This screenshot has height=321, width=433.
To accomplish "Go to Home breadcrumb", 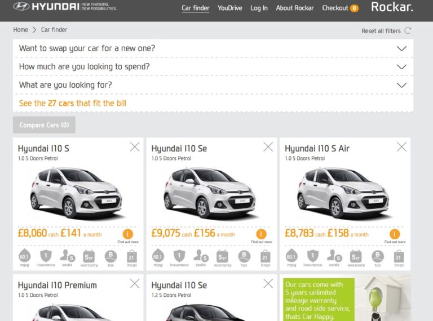I will pyautogui.click(x=21, y=29).
